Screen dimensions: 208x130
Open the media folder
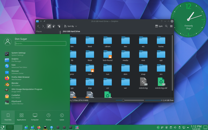tap(125, 56)
